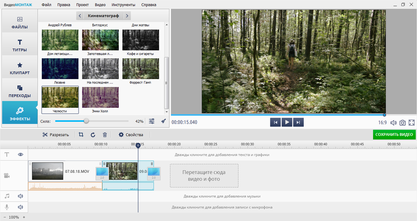Open the Файл menu
Screen dimensions: 417x221
point(46,5)
